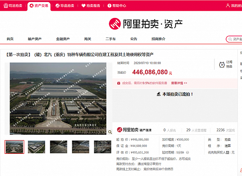
Task: Click the heart icon beside 拍卖服务
Action: pyautogui.click(x=83, y=6)
